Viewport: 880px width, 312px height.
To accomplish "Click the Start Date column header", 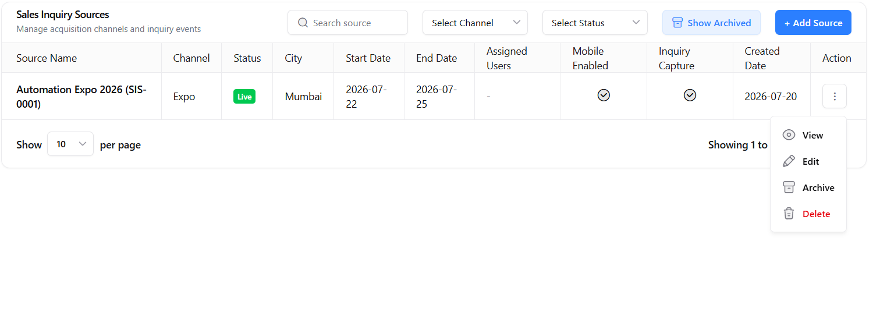I will [368, 58].
